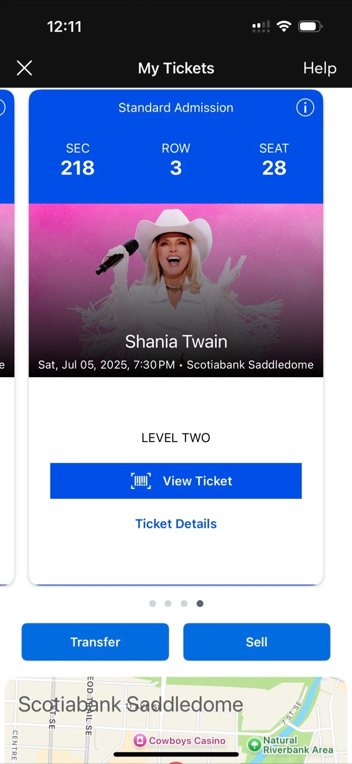The image size is (352, 764).
Task: Tap the Transfer button
Action: (95, 642)
